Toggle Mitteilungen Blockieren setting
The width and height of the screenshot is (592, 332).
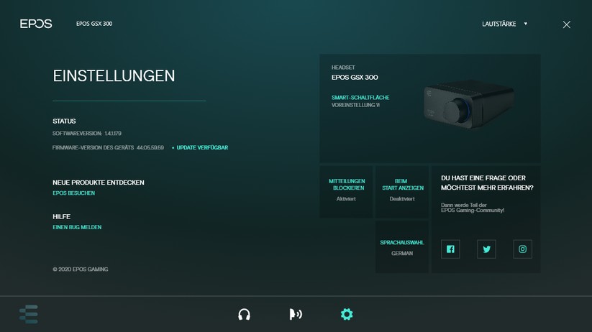click(x=347, y=191)
